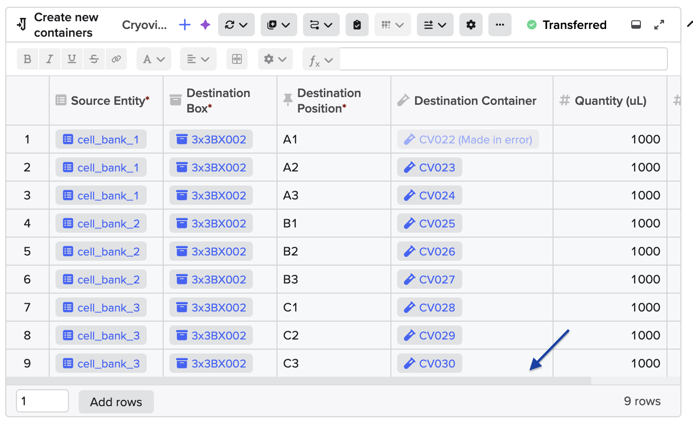Toggle italic formatting
693x424 pixels.
50,59
